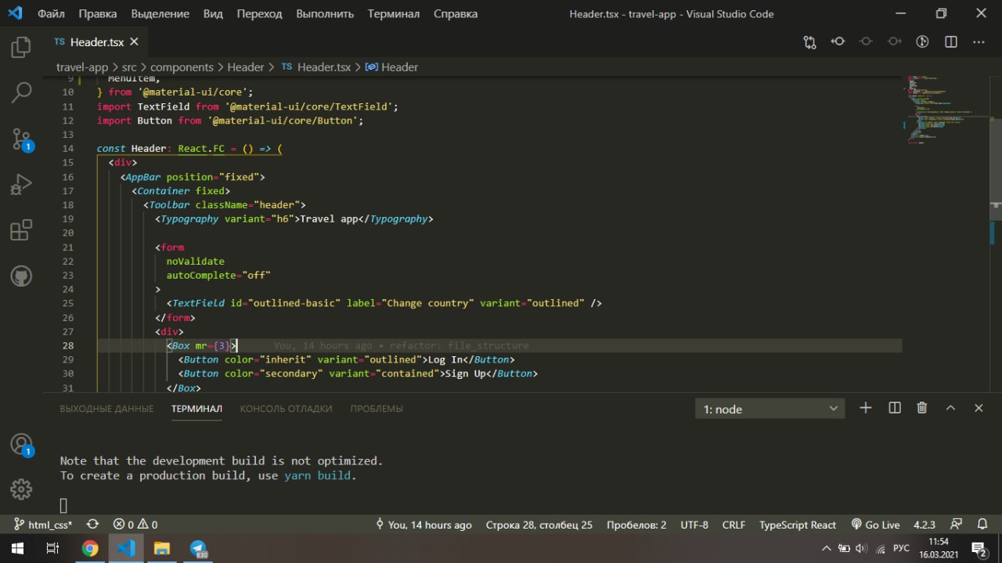Viewport: 1002px width, 563px height.
Task: Open the Extensions view
Action: [21, 230]
